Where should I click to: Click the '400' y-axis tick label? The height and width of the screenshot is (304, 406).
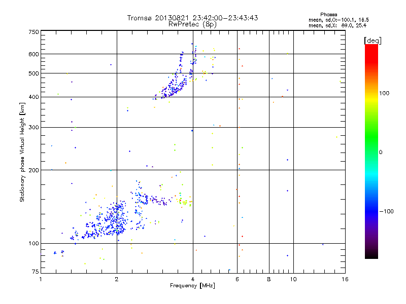[x=33, y=97]
